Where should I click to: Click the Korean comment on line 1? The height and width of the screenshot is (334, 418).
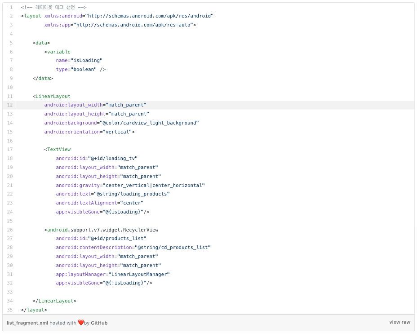(x=53, y=7)
